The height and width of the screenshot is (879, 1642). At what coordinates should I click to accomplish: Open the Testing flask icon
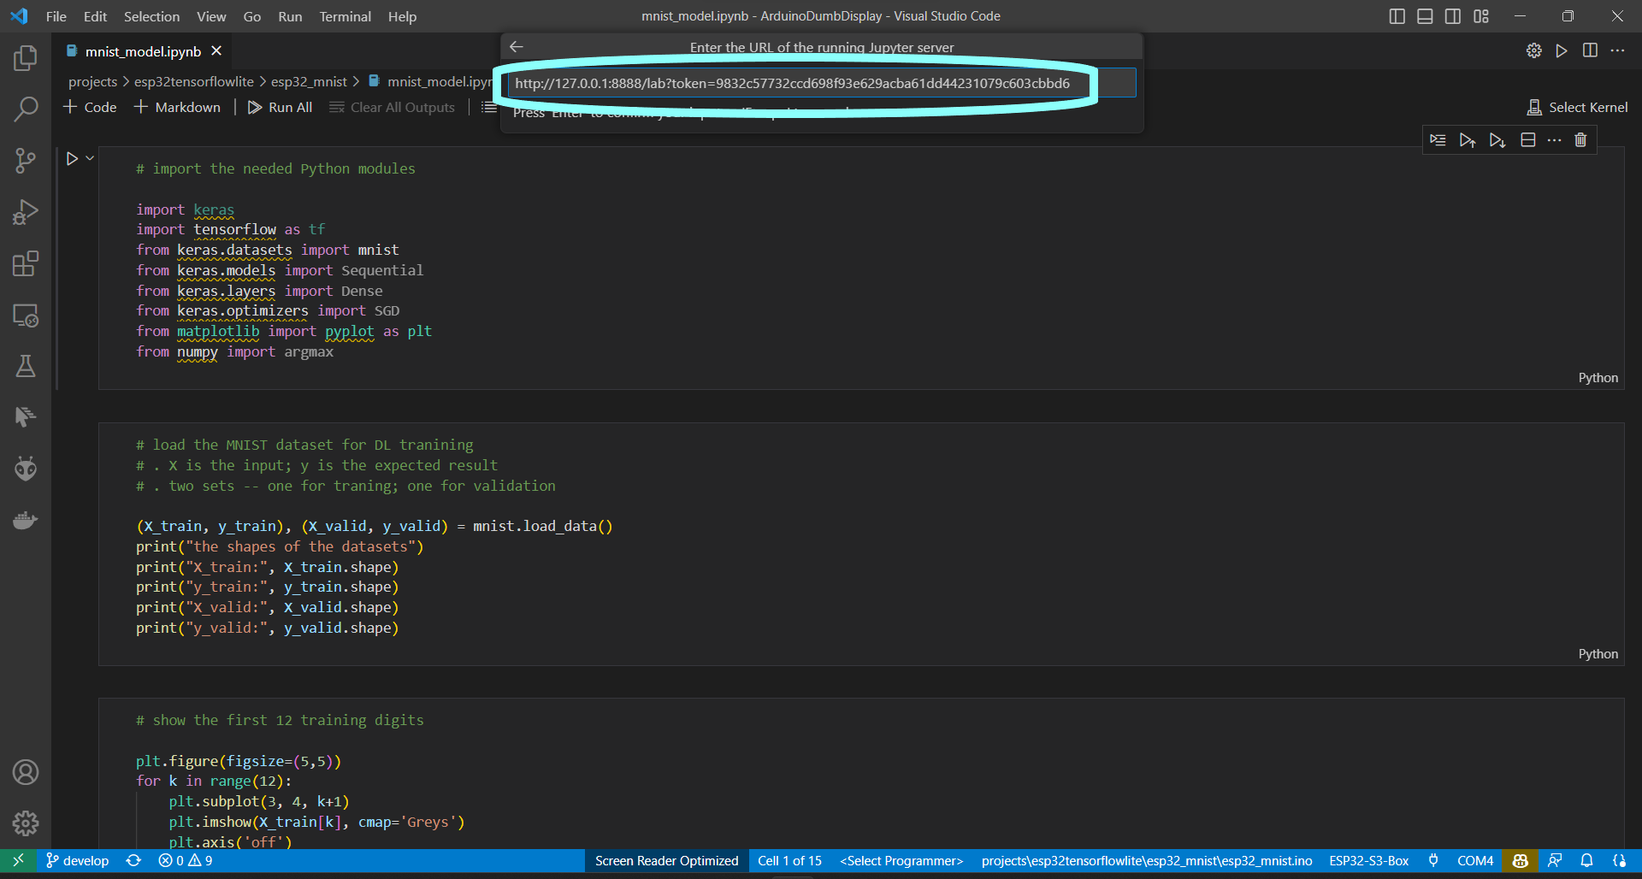26,366
